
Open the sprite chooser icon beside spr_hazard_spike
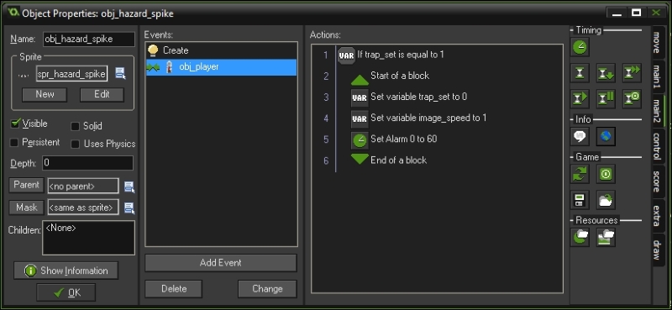tap(121, 74)
